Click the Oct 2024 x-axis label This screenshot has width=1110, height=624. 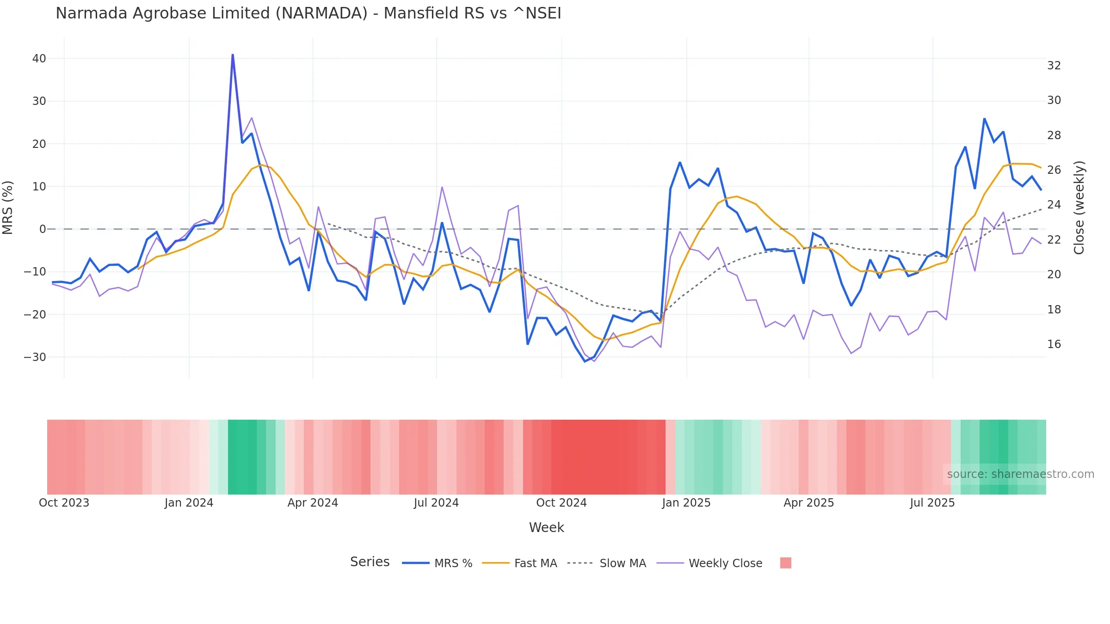coord(561,503)
